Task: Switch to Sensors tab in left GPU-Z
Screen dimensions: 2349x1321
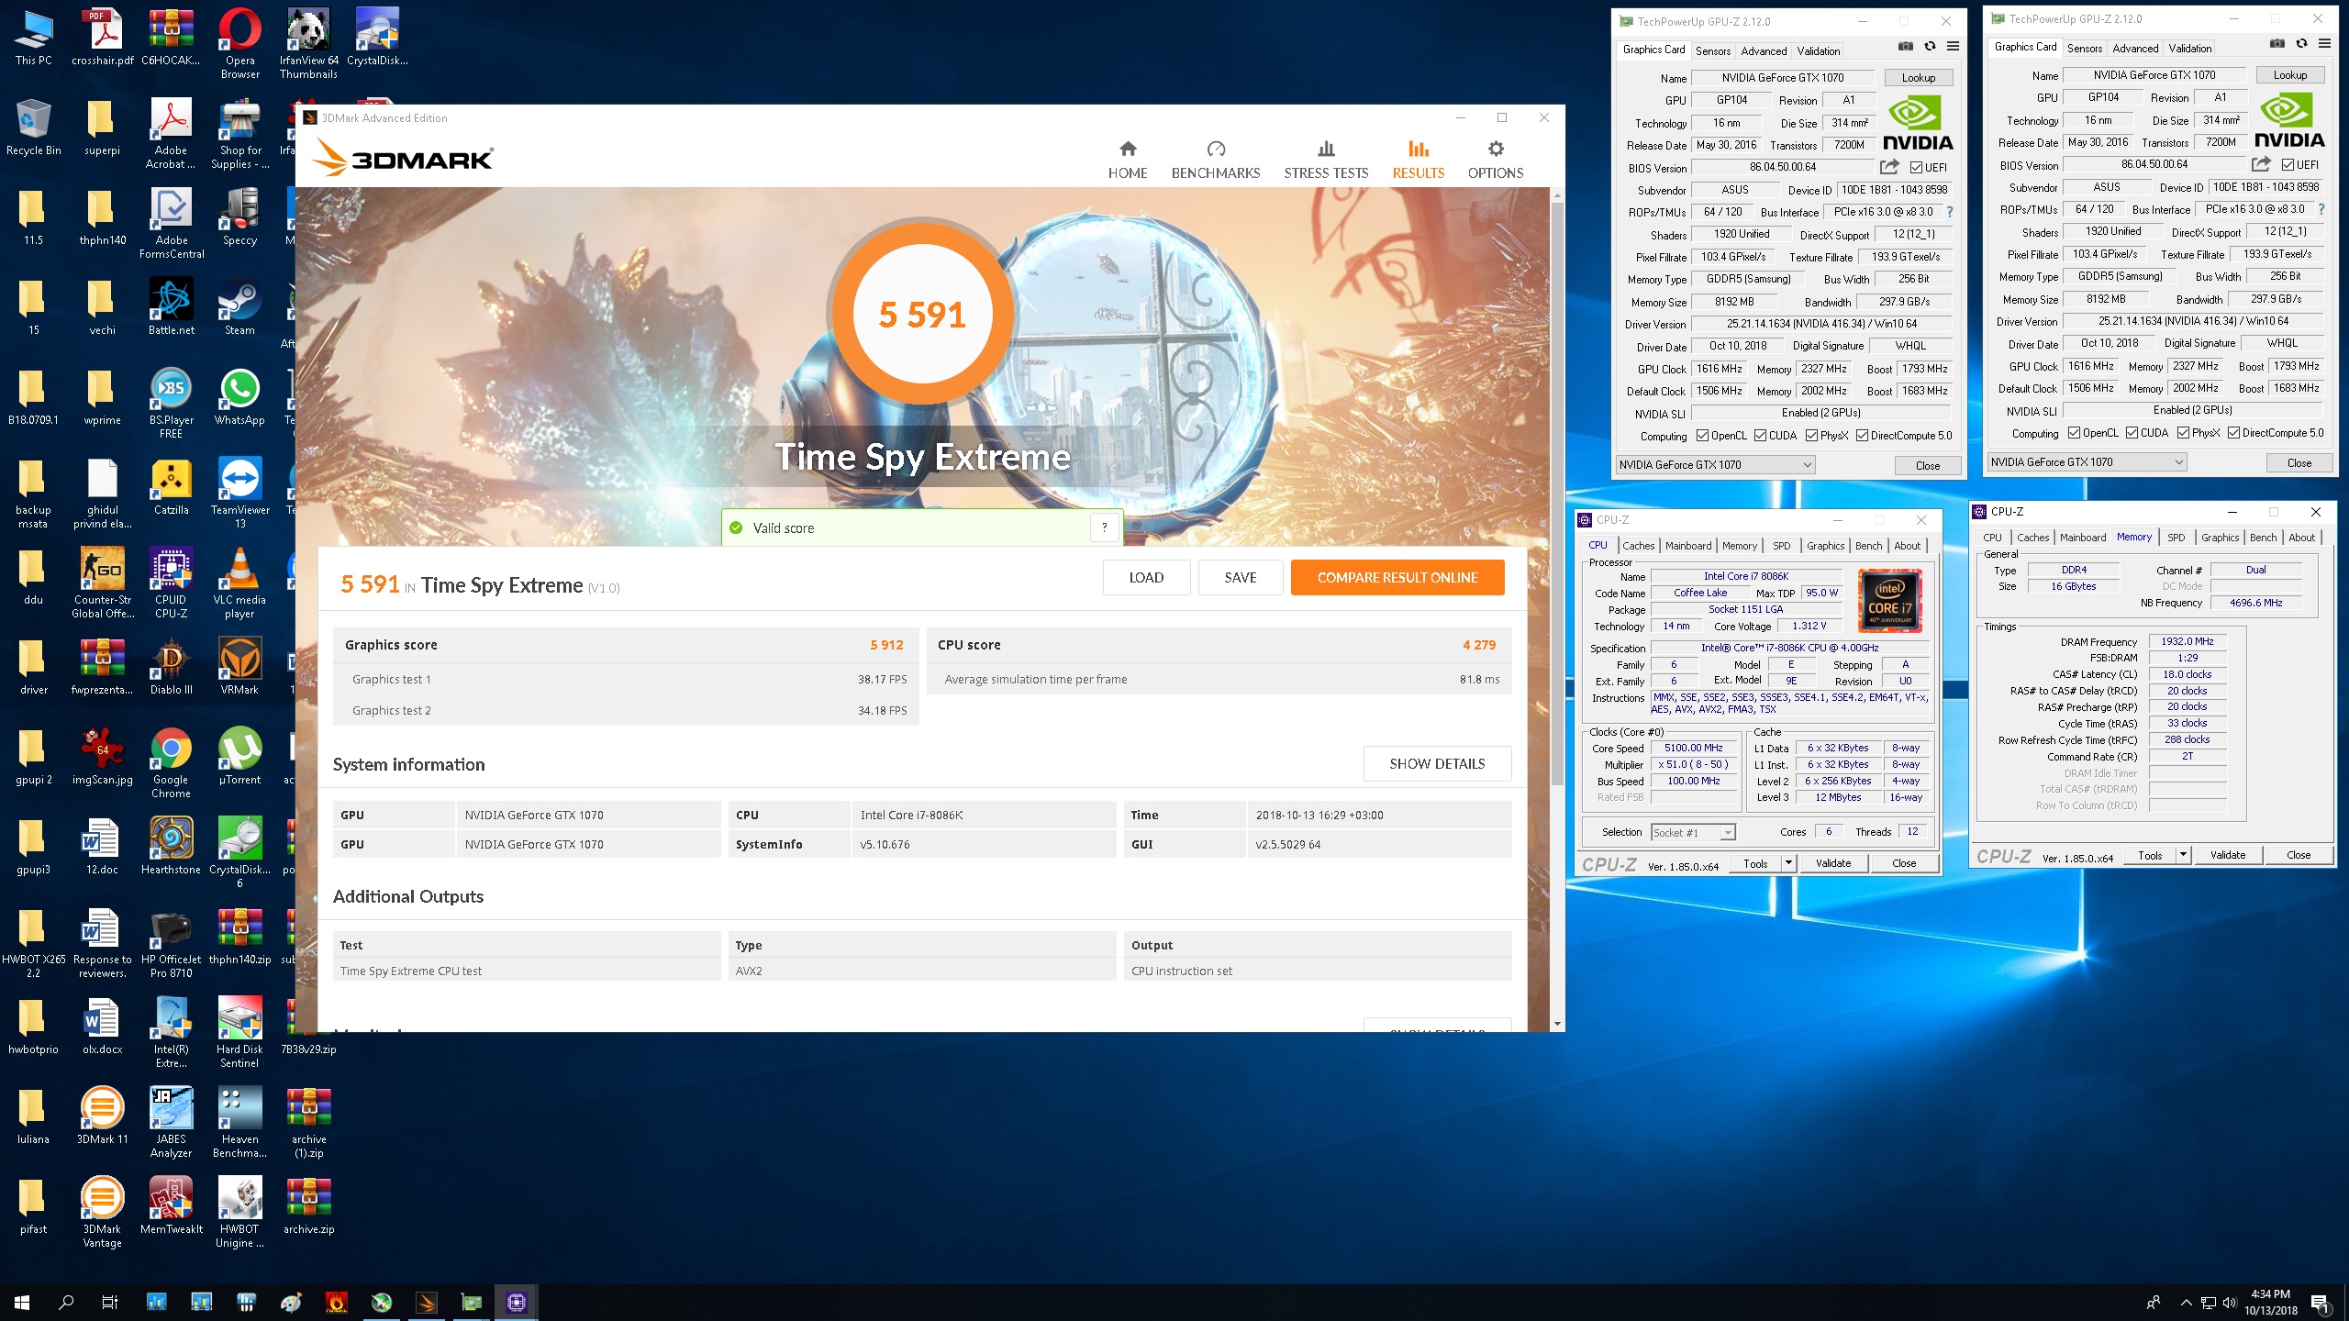Action: (x=1713, y=51)
